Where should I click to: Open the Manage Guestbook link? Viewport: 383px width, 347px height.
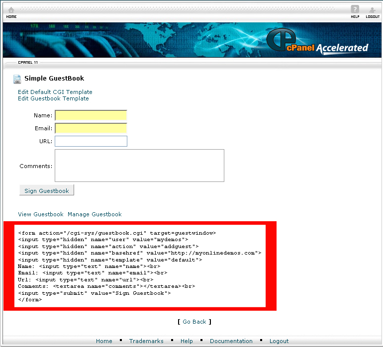[95, 214]
